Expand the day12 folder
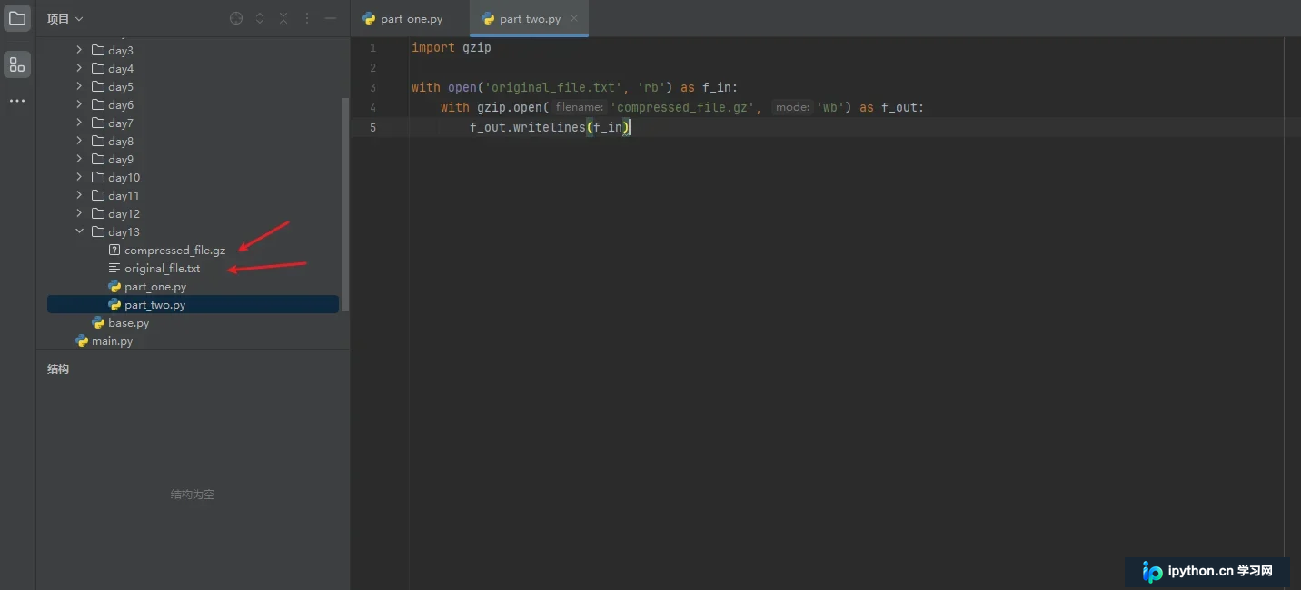 click(x=80, y=214)
